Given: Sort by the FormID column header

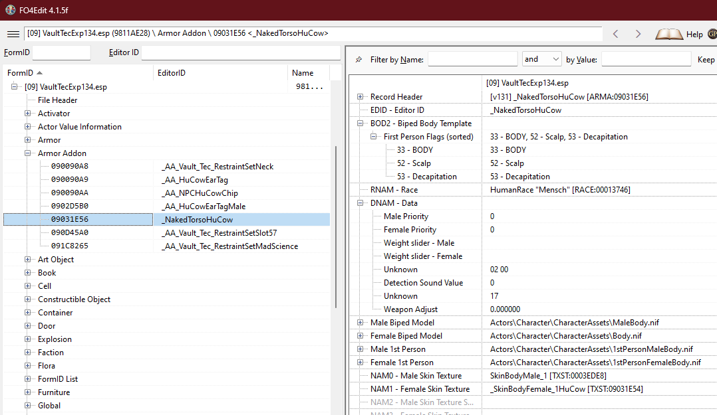Looking at the screenshot, I should click(x=78, y=72).
